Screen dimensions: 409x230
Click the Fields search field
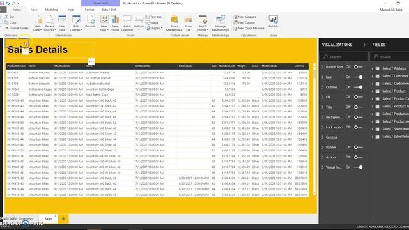[390, 57]
